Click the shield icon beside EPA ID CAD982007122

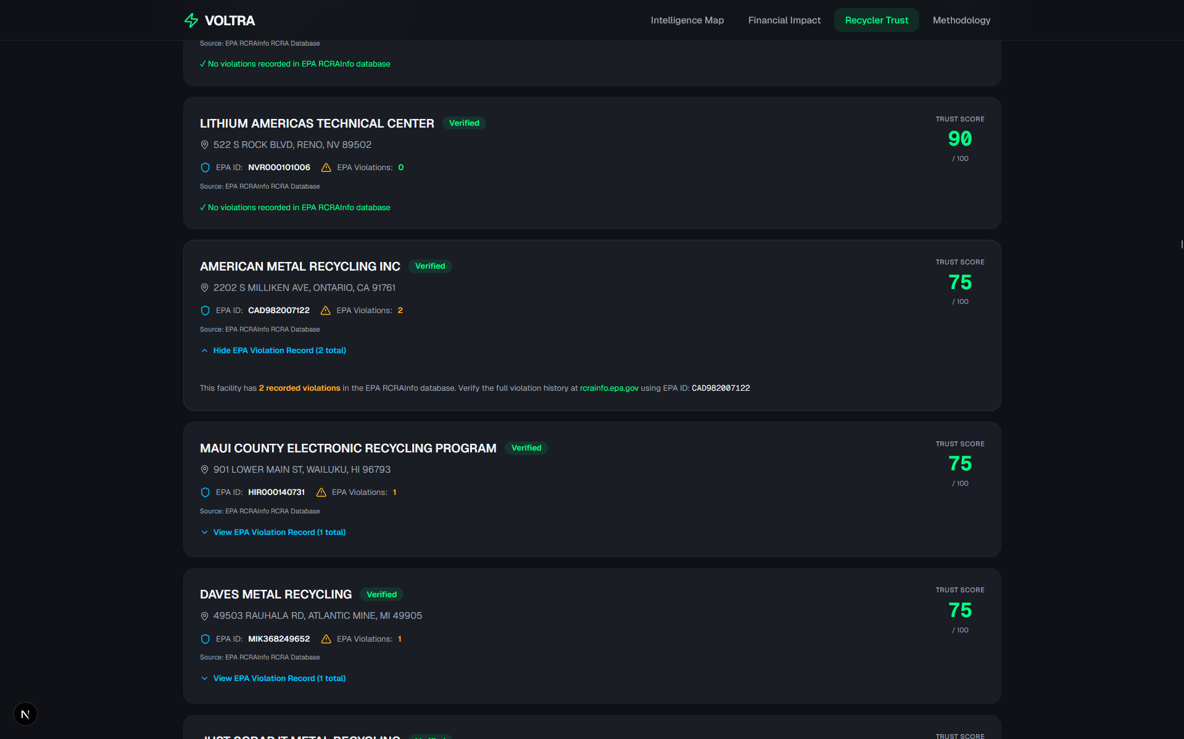(x=205, y=311)
